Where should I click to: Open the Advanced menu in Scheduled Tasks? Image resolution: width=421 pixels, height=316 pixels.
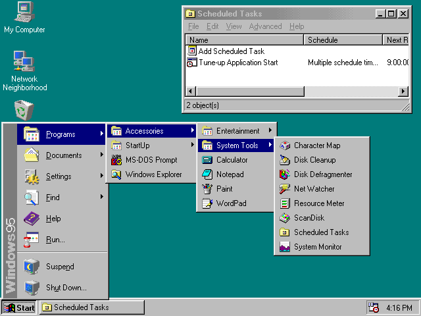265,26
